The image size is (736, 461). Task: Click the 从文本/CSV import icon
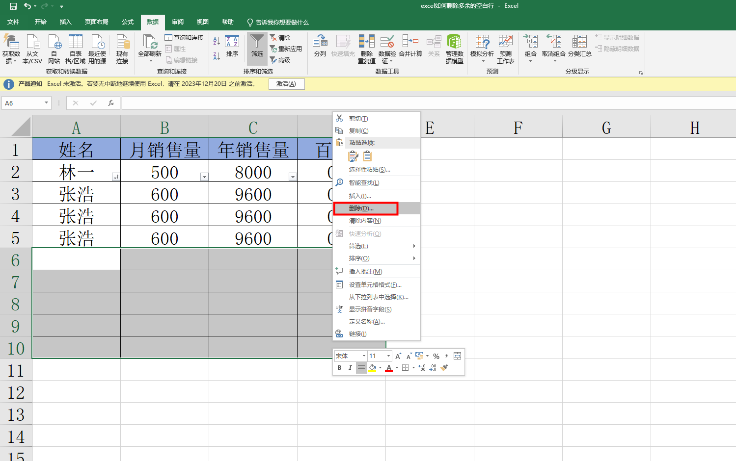(x=32, y=49)
